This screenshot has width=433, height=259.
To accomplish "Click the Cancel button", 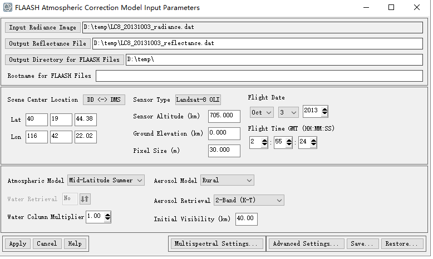I will point(47,244).
